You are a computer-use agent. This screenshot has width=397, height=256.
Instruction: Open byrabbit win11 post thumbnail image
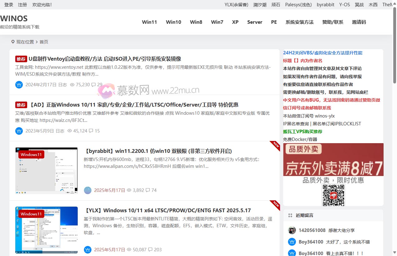[x=46, y=171]
